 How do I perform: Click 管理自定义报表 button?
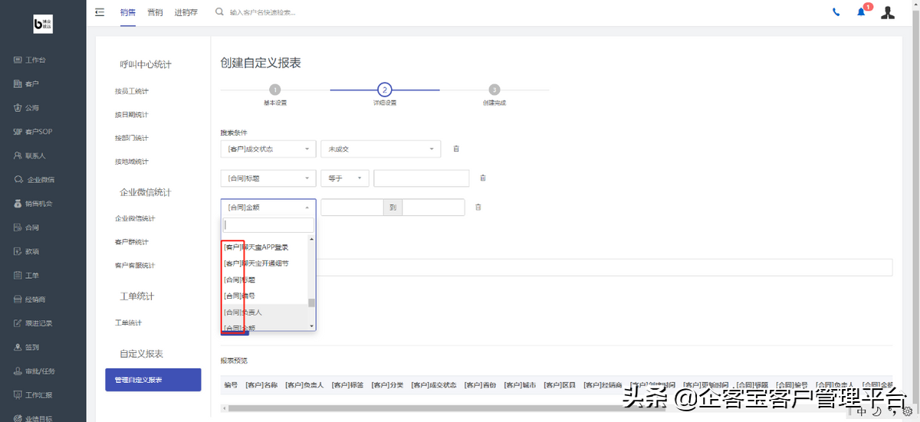pyautogui.click(x=153, y=380)
